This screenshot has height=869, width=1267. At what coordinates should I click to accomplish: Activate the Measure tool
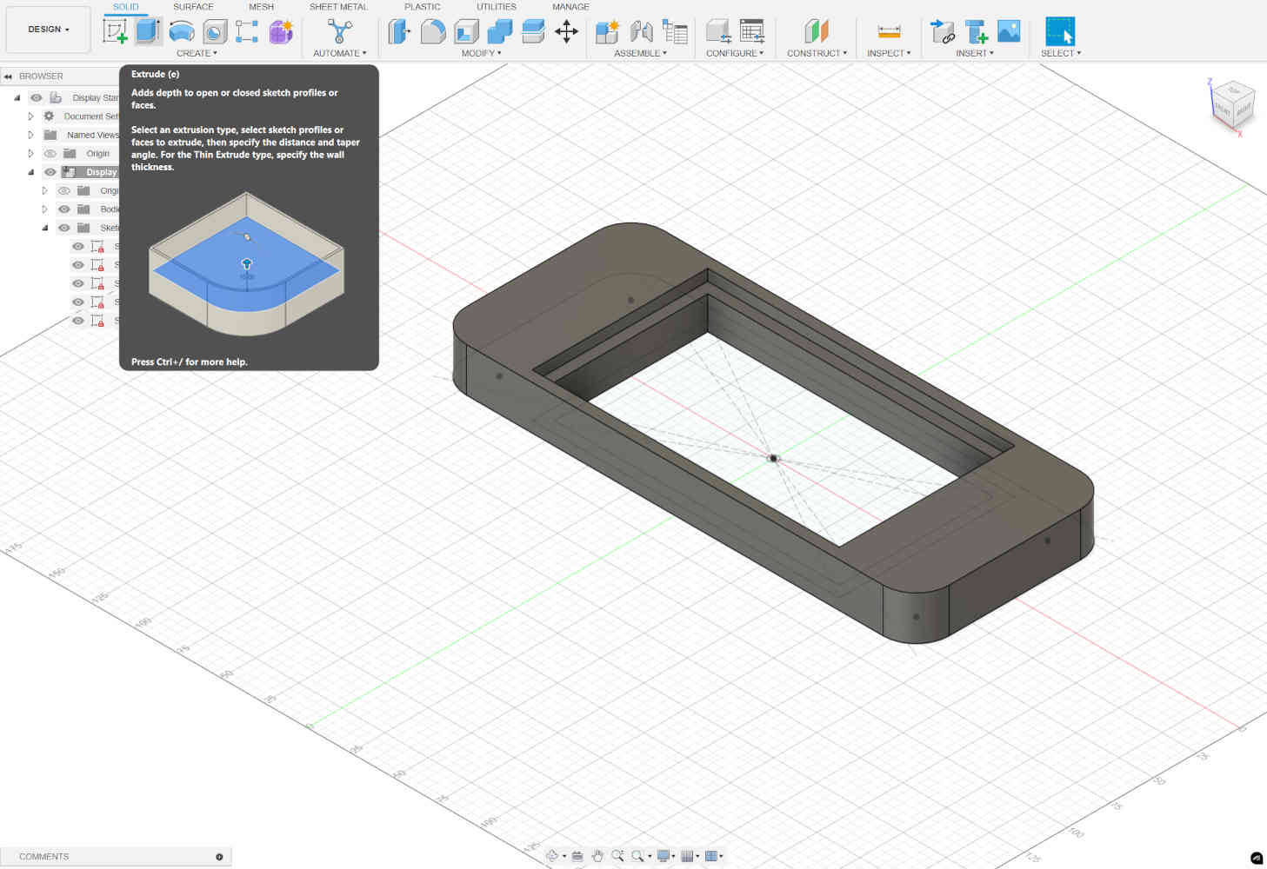pos(889,32)
